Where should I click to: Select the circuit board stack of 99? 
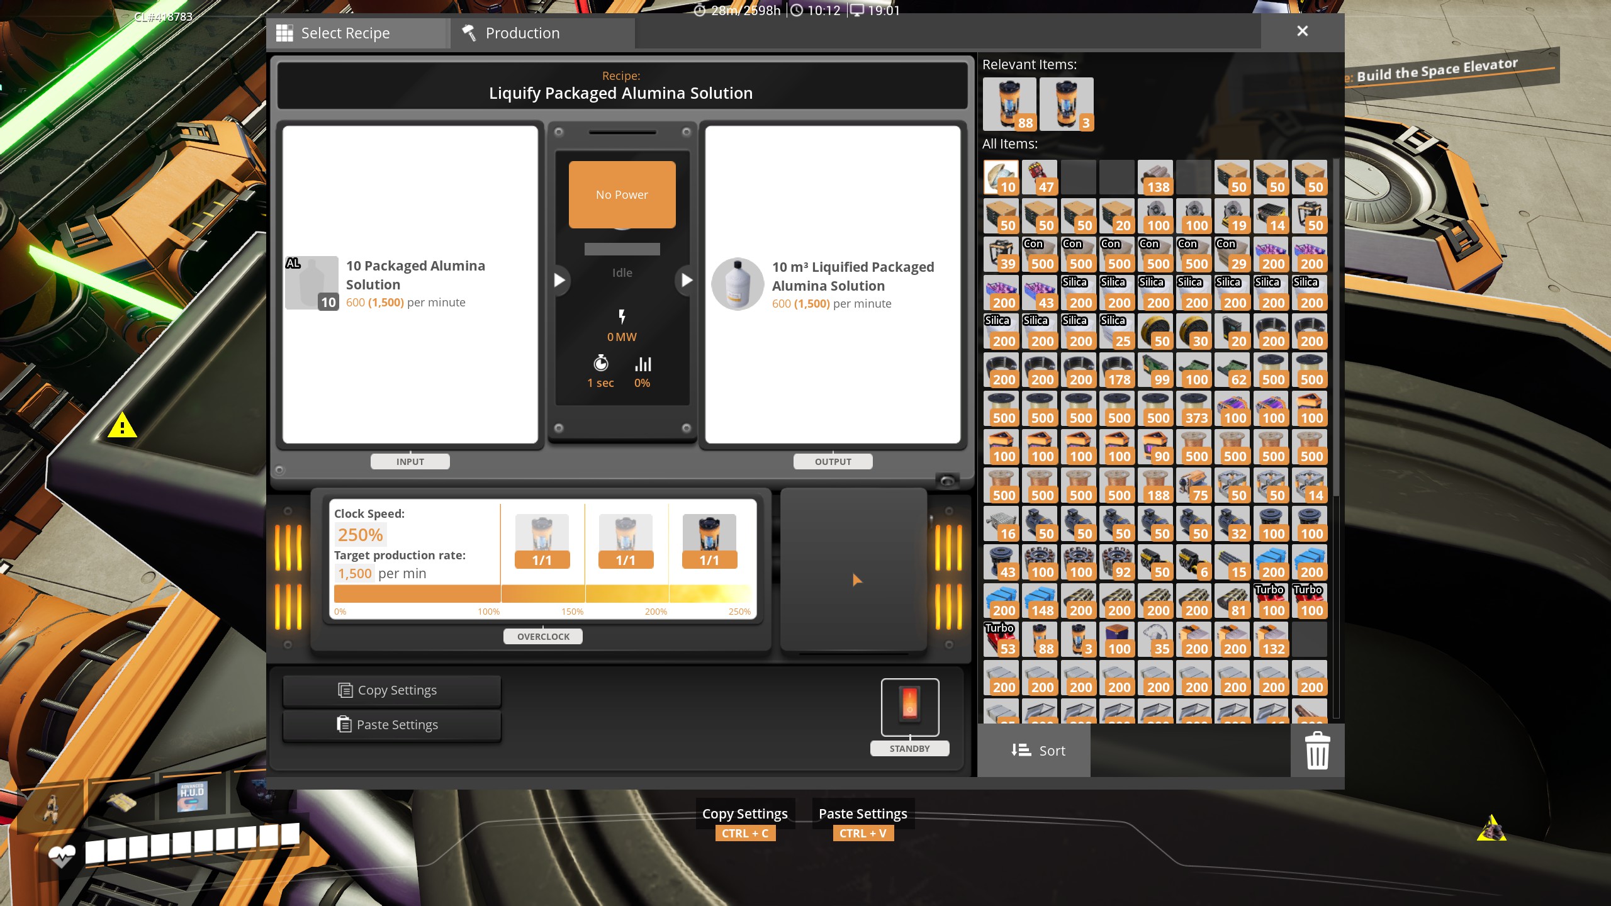coord(1155,370)
